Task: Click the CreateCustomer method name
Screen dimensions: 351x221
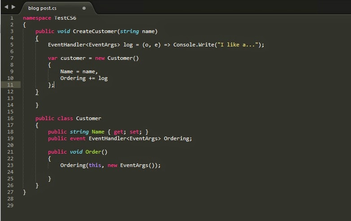Action: [x=95, y=31]
